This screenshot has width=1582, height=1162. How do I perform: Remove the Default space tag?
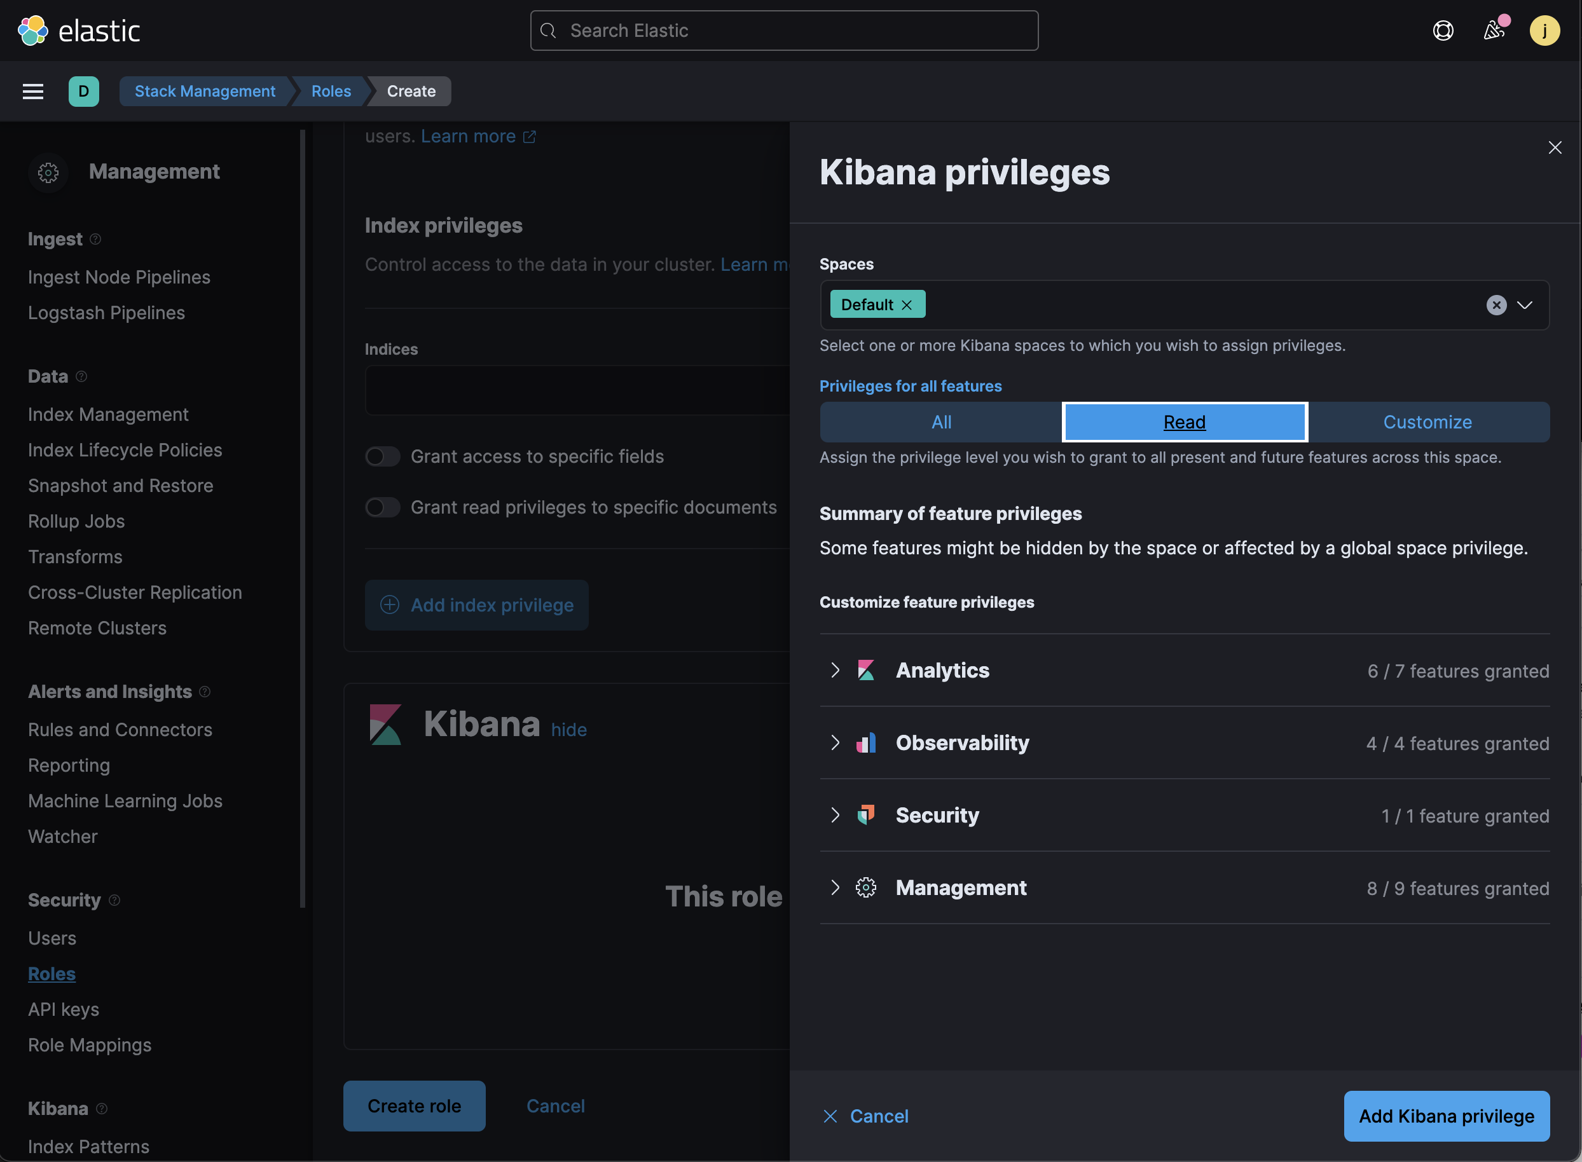(907, 305)
